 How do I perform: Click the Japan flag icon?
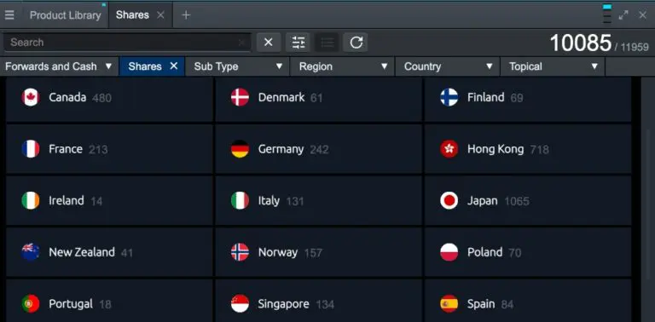[449, 201]
